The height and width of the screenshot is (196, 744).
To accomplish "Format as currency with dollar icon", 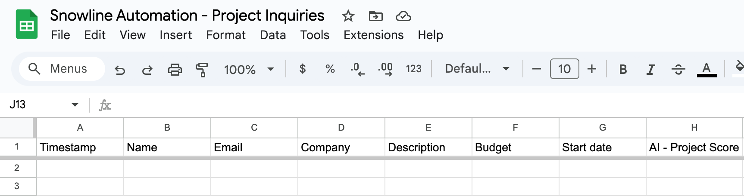I will pyautogui.click(x=303, y=69).
